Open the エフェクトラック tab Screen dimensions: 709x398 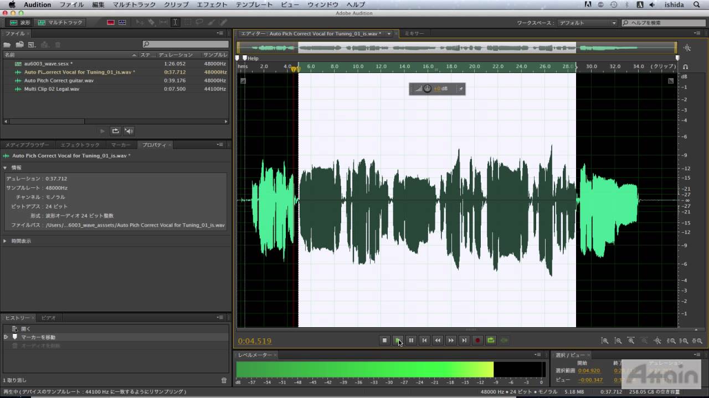pos(80,145)
